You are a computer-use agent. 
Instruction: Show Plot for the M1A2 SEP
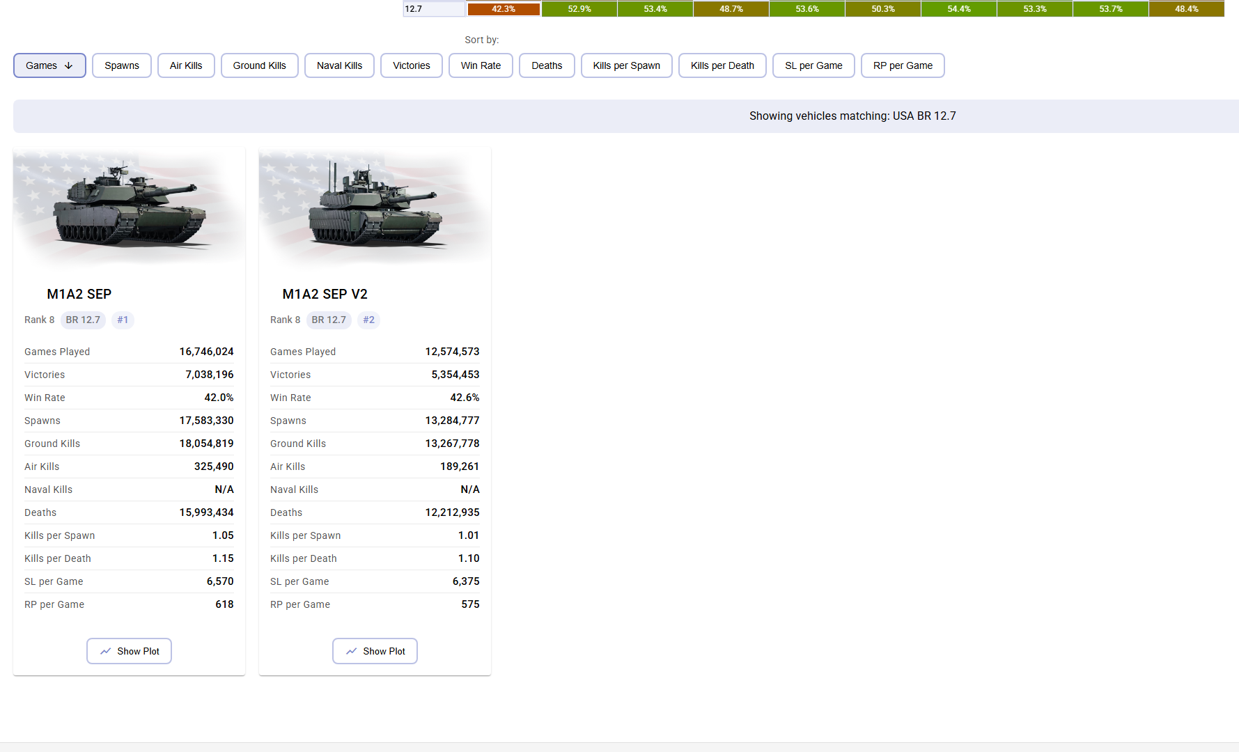(x=129, y=651)
